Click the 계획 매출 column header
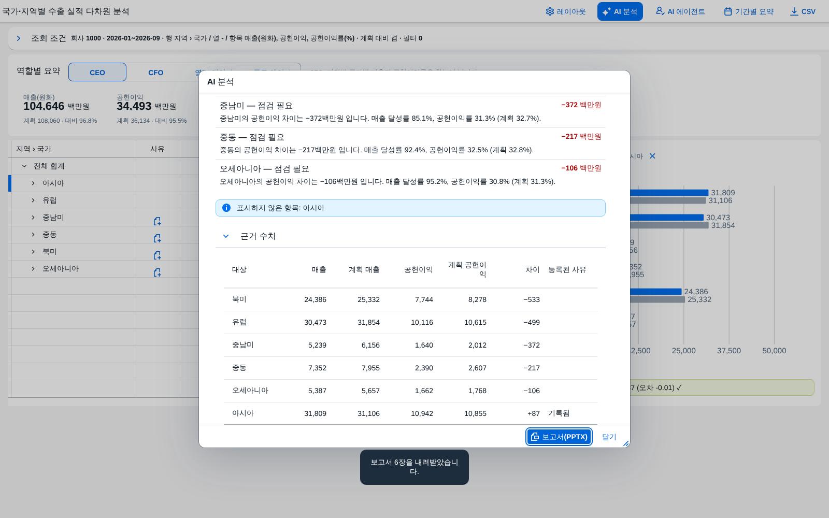829x518 pixels. click(x=364, y=269)
